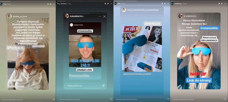Open more options for Testy 36 tyg. story
Screen dimensions: 228x102
(x=54, y=4)
